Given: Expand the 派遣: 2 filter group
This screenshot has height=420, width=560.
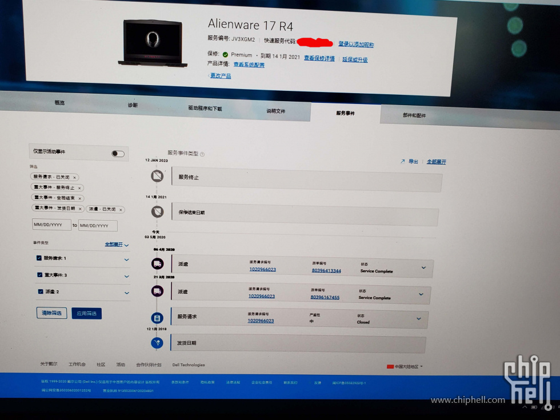Looking at the screenshot, I should pos(127,293).
